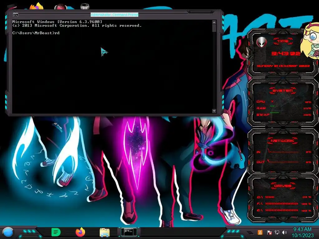This screenshot has width=319, height=239.
Task: Click the Firefox desktop icon behind the window
Action: coord(37,6)
